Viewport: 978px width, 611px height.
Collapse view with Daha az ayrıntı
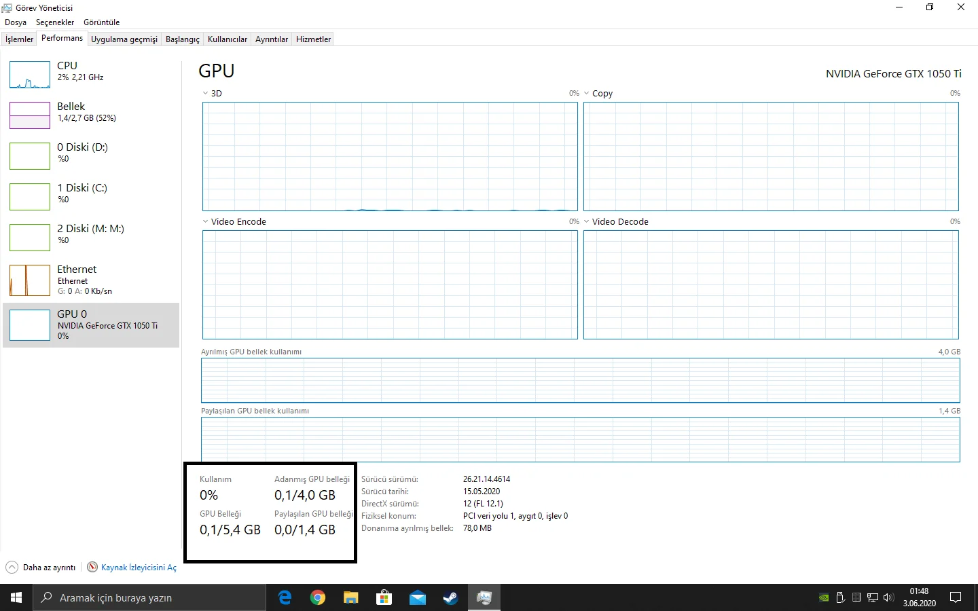(x=41, y=568)
